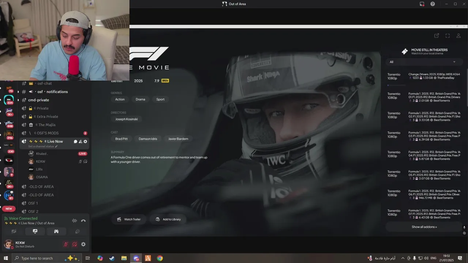This screenshot has width=468, height=263.
Task: Open the server badged 448 in Discord sidebar
Action: click(x=9, y=123)
